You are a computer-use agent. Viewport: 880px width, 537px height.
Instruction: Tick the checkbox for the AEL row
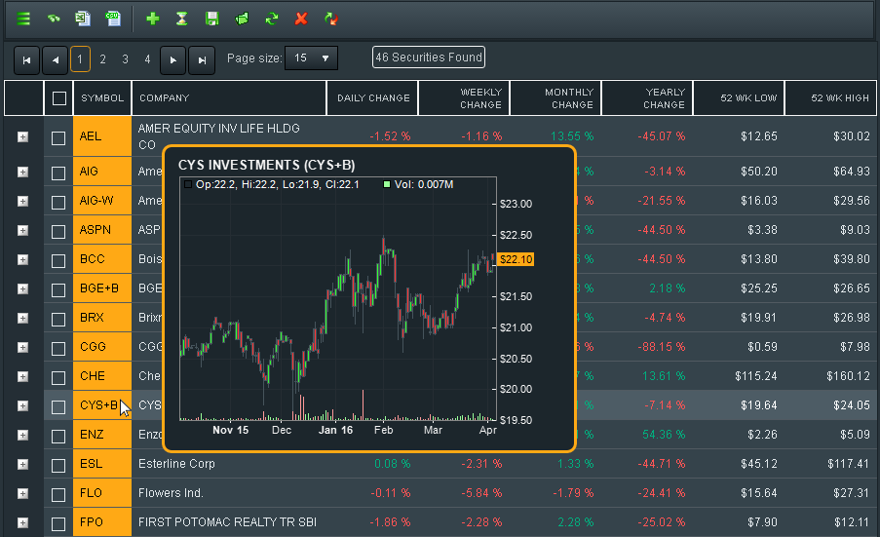(x=58, y=137)
